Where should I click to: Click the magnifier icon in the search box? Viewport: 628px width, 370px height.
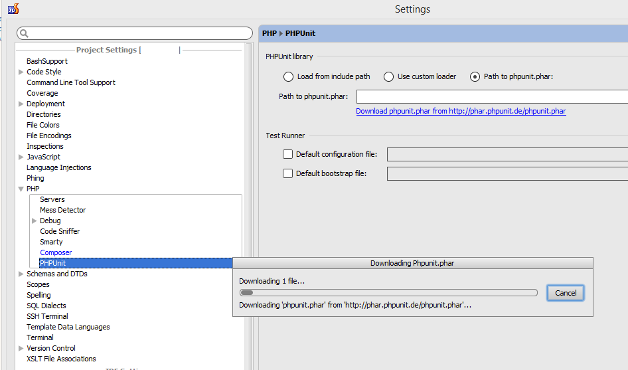click(x=24, y=33)
